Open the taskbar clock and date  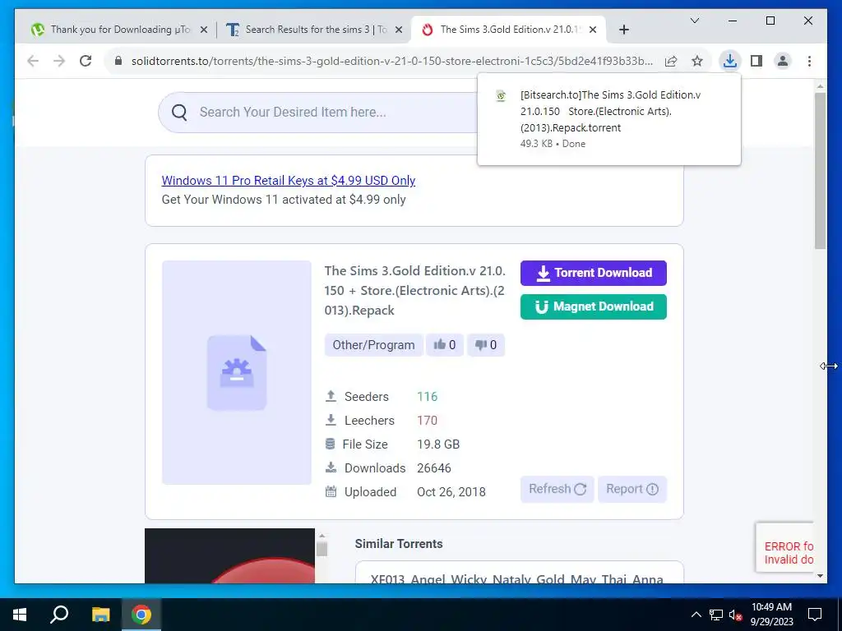(x=771, y=615)
